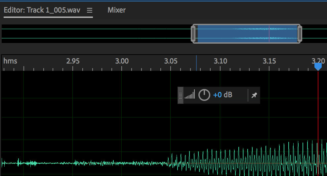327x176 pixels.
Task: Click the blue zoom navigator selection region
Action: [247, 34]
